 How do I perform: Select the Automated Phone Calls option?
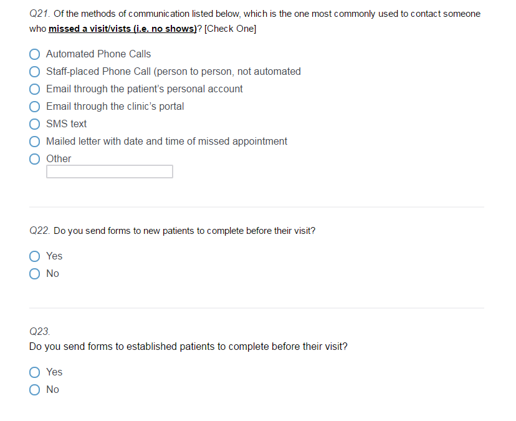pyautogui.click(x=35, y=54)
